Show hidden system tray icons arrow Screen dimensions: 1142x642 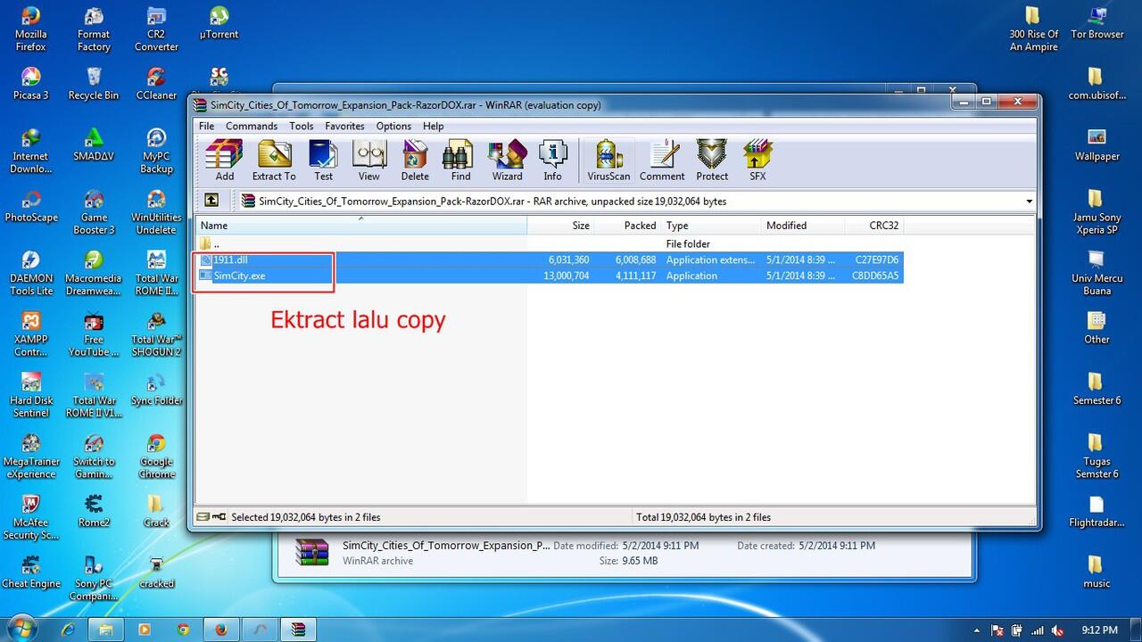click(977, 630)
